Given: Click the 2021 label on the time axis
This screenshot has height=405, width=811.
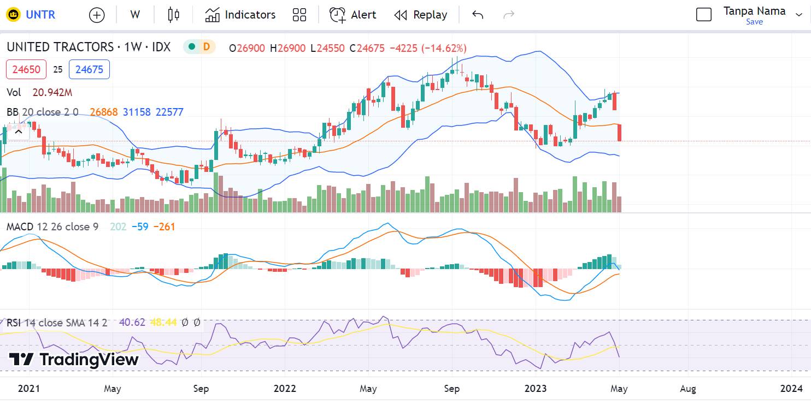Looking at the screenshot, I should [x=29, y=389].
